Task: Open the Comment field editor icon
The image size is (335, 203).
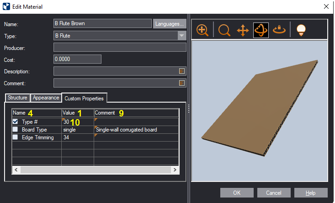Action: click(x=182, y=83)
